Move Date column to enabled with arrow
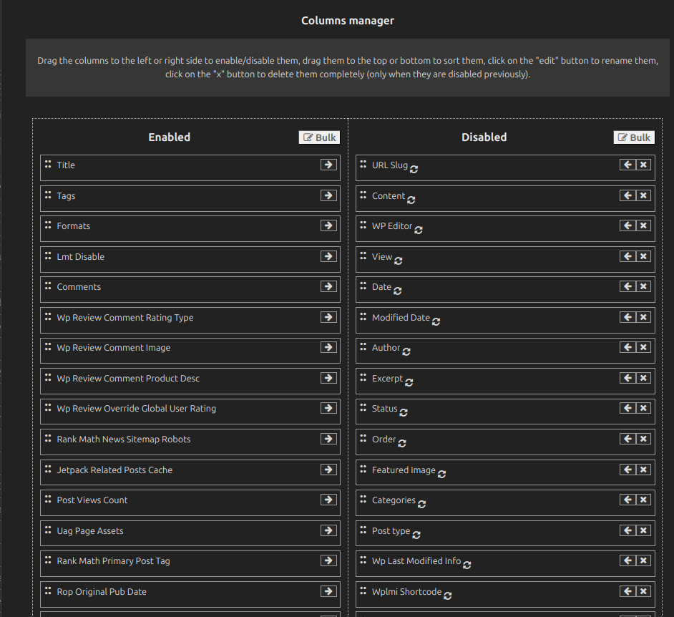 [627, 286]
